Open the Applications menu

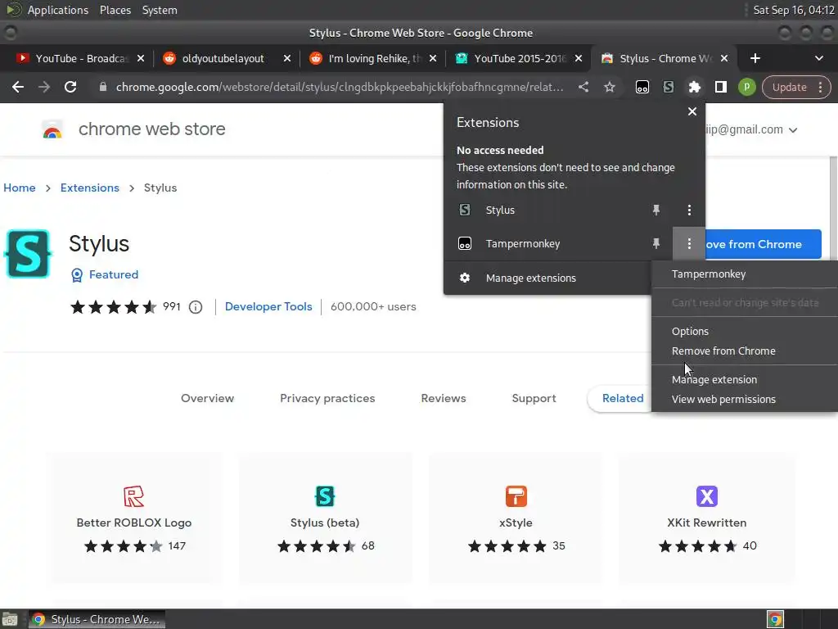coord(58,10)
